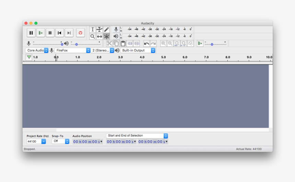Image resolution: width=295 pixels, height=182 pixels.
Task: Click Trim audio outside selection
Action: pos(130,44)
